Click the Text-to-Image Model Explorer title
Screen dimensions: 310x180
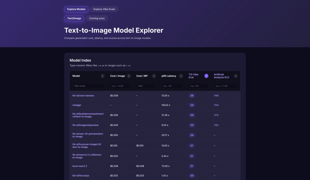click(x=114, y=30)
